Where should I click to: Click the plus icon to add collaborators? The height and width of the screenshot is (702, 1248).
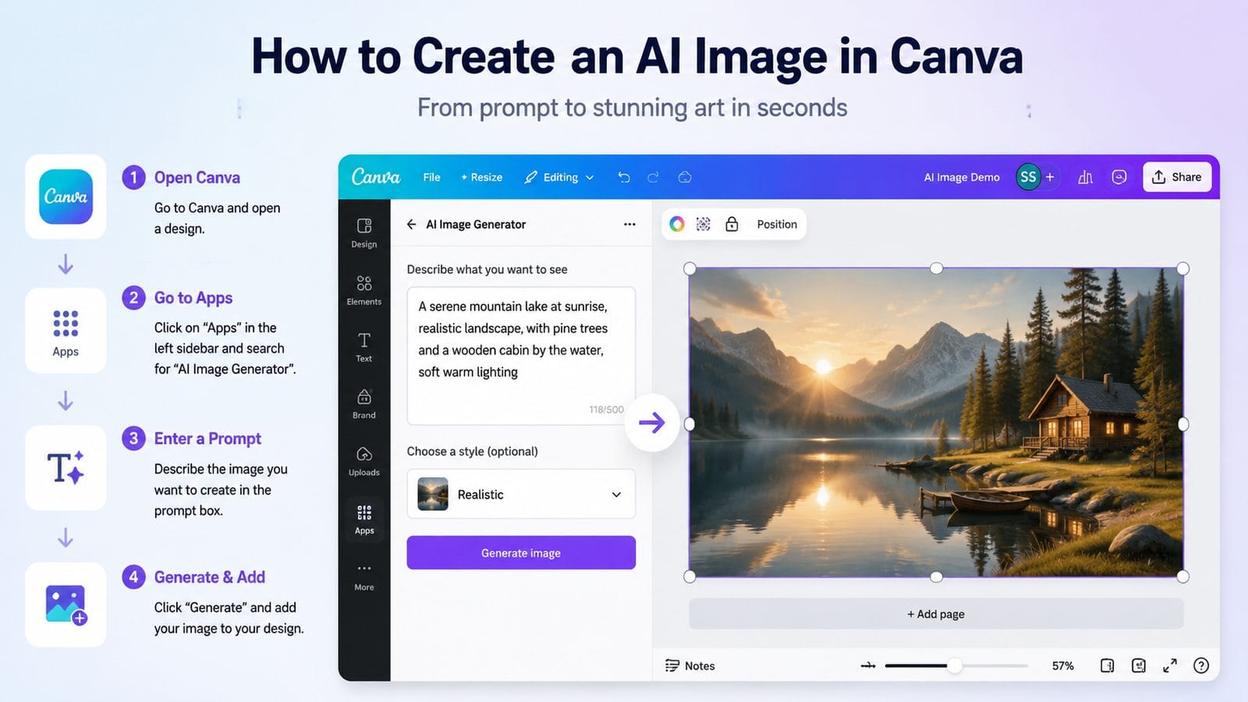click(1050, 177)
